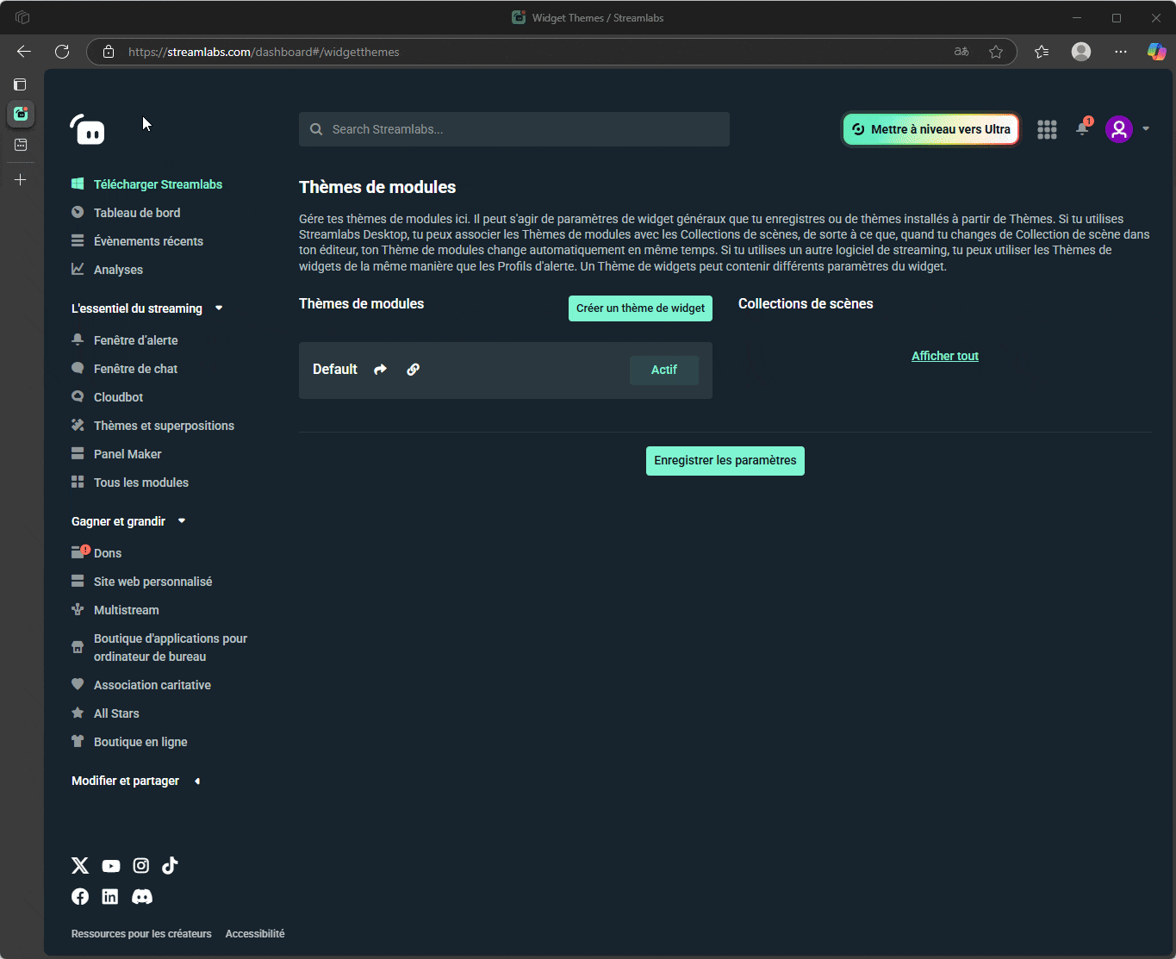The height and width of the screenshot is (959, 1176).
Task: Open Ressources pour les créateurs link
Action: (x=141, y=934)
